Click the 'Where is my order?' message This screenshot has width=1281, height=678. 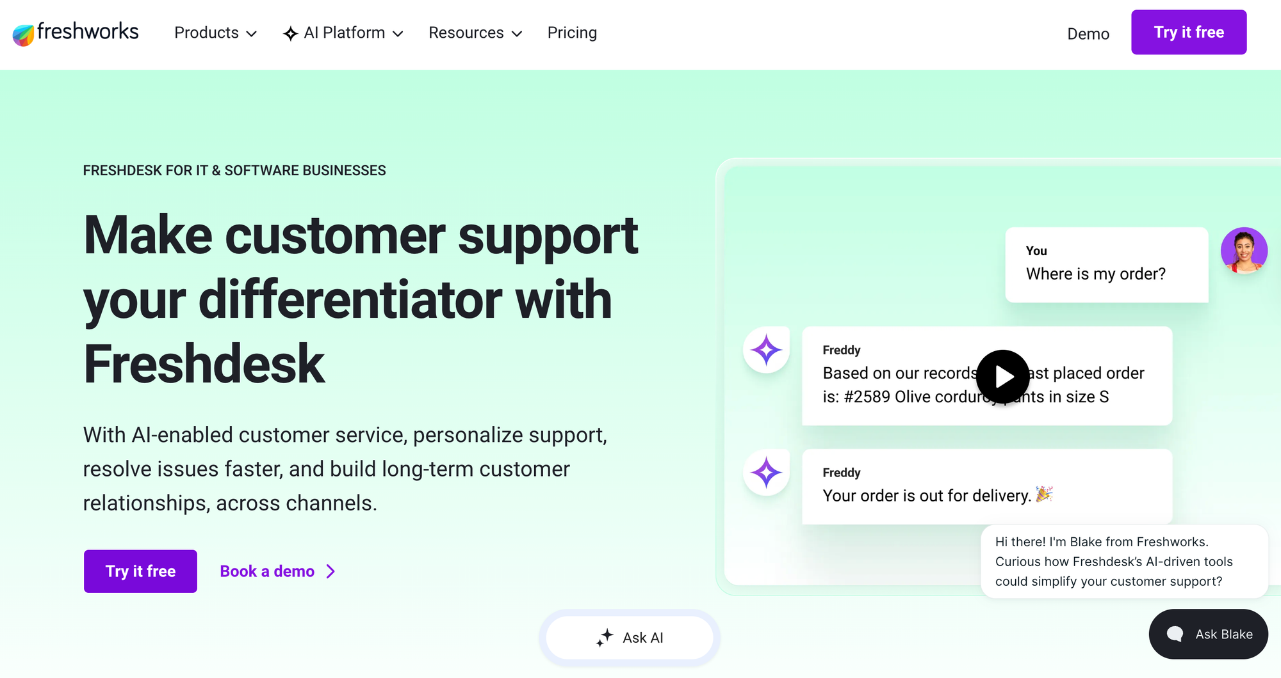[x=1107, y=265]
